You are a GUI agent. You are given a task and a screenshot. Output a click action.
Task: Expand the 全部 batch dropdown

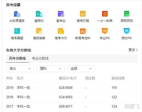[81, 69]
